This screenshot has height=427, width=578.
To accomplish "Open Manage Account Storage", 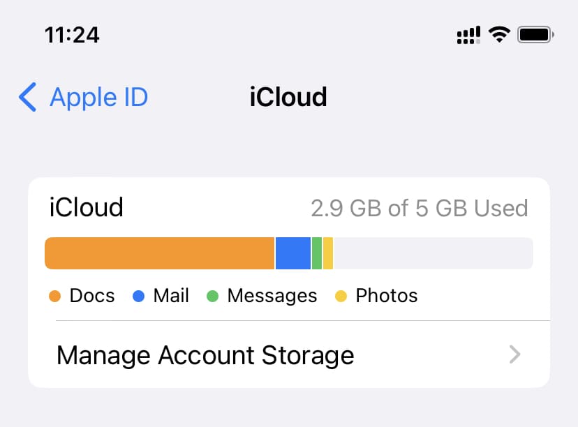I will (205, 355).
